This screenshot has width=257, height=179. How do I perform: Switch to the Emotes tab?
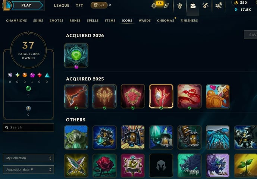pos(56,20)
